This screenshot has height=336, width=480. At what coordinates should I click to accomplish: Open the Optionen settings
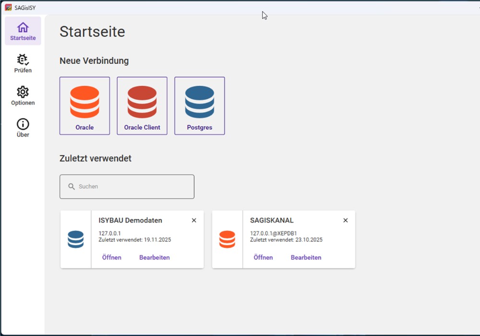(23, 95)
